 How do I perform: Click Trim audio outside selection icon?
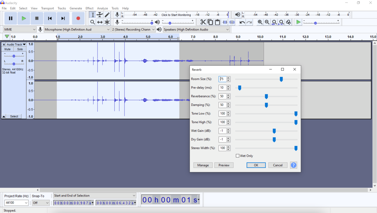(x=225, y=22)
